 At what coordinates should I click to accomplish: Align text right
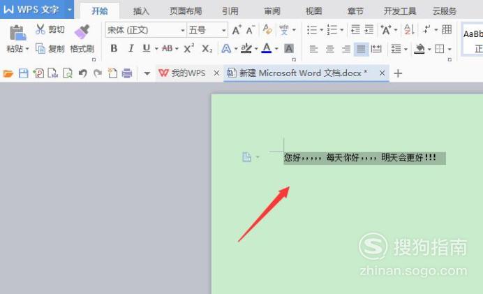click(346, 49)
